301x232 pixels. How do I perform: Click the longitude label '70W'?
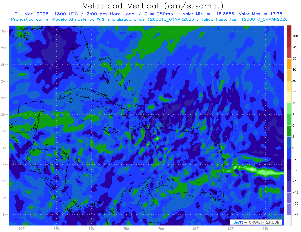tap(161, 229)
